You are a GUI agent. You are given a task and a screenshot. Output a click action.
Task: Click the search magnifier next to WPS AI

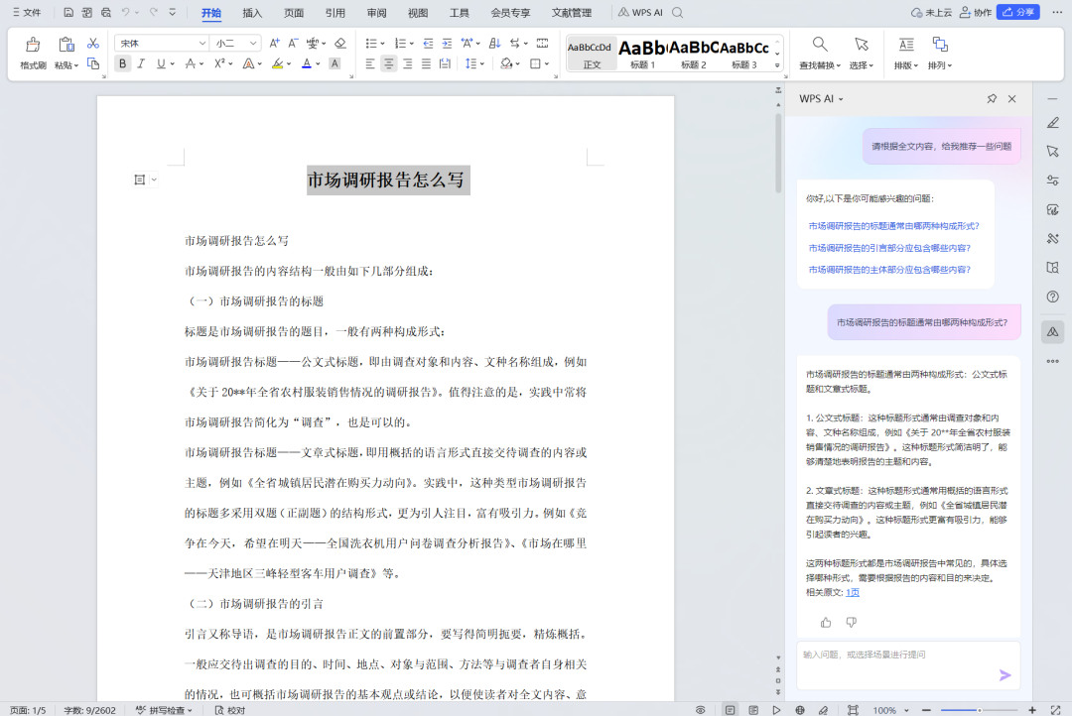[677, 12]
